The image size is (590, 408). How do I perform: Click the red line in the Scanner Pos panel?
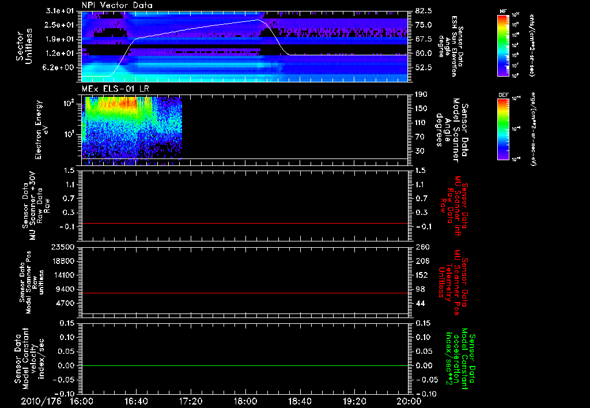pyautogui.click(x=244, y=293)
